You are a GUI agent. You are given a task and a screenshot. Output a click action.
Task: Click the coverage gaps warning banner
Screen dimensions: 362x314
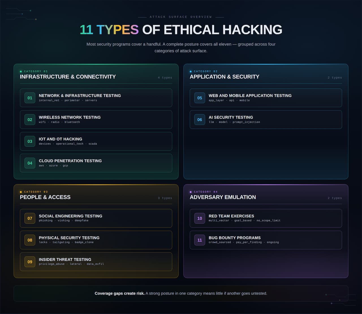181,293
